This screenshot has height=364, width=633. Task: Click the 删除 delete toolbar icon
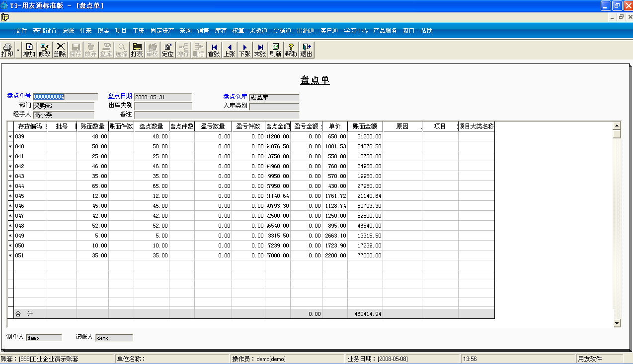[60, 50]
